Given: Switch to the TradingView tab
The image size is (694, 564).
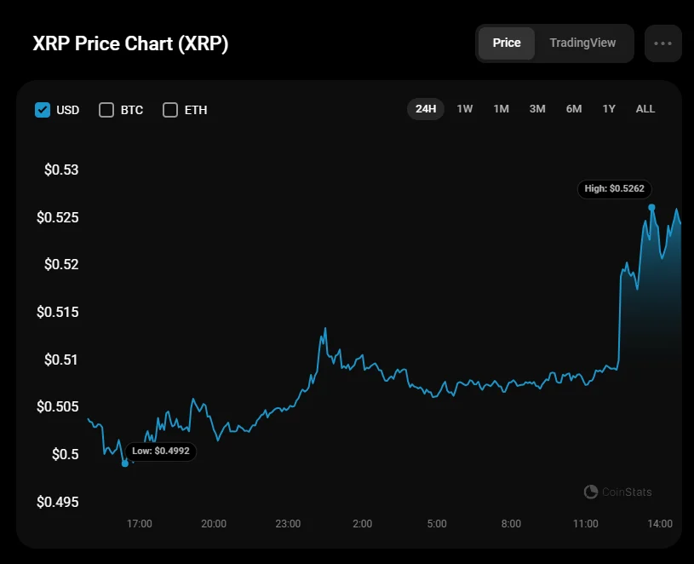Looking at the screenshot, I should tap(582, 43).
